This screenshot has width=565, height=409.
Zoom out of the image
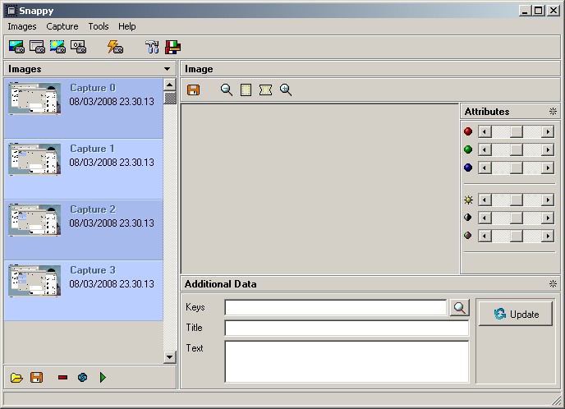227,90
